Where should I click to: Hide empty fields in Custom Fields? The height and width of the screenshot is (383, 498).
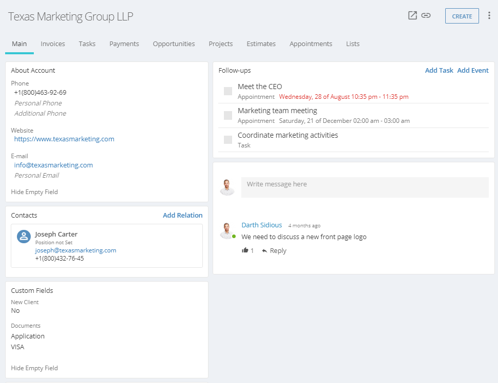point(34,368)
